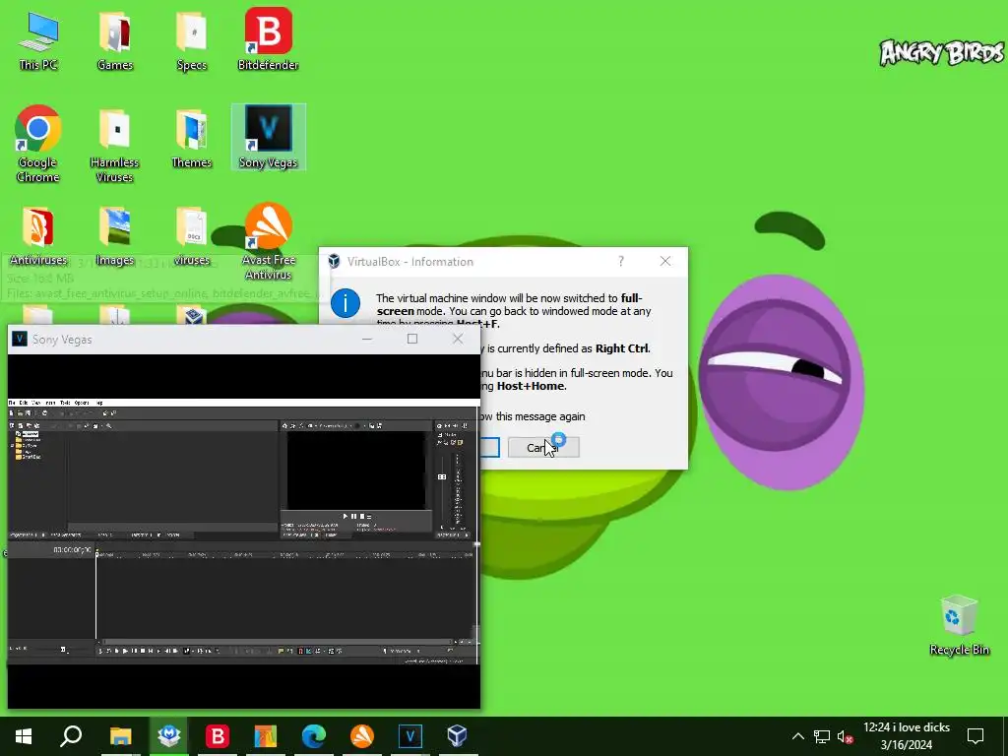This screenshot has width=1008, height=756.
Task: Pause the Vegas video preview
Action: coord(353,516)
